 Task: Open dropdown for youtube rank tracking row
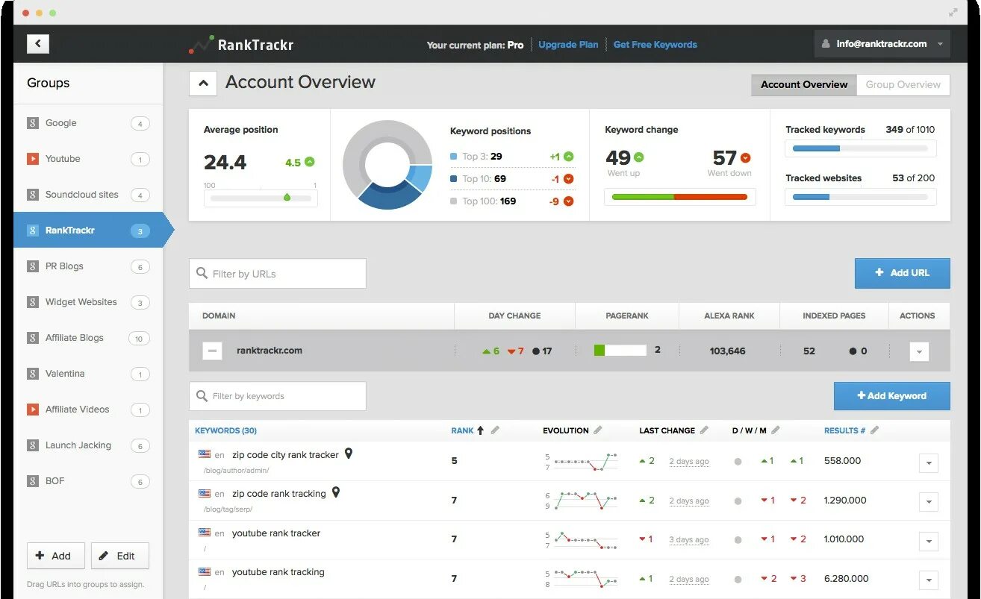pyautogui.click(x=928, y=580)
